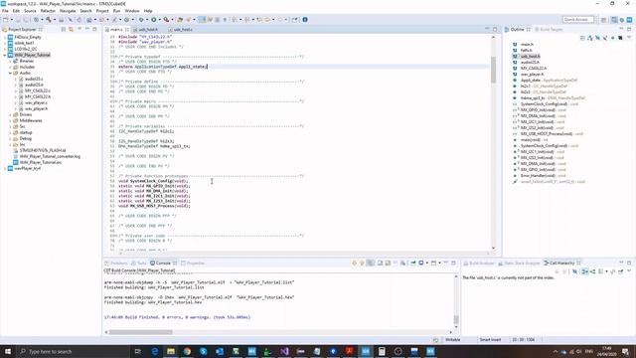
Task: Click the Open Type folder icon in toolbar
Action: pos(180,20)
